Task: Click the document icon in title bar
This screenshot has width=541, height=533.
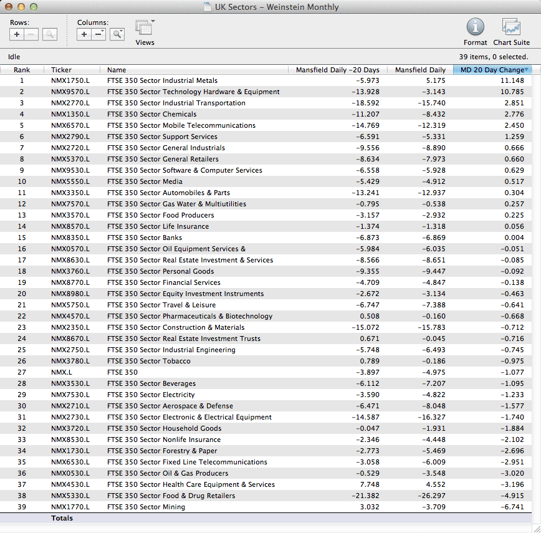Action: 208,7
